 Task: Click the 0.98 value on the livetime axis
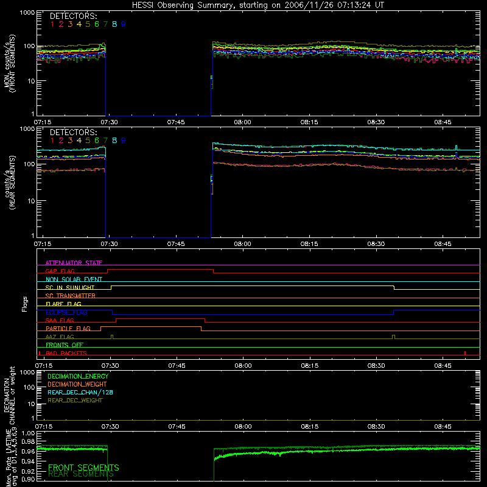[x=28, y=442]
